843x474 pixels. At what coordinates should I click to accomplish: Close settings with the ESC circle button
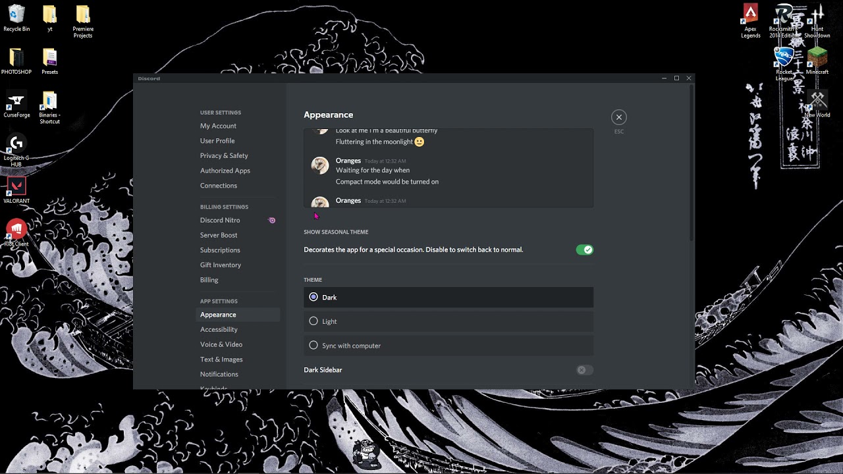pyautogui.click(x=618, y=117)
